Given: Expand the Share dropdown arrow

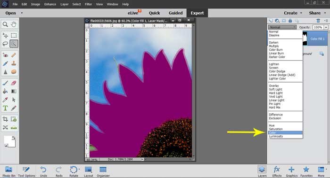Looking at the screenshot, I should coord(325,13).
